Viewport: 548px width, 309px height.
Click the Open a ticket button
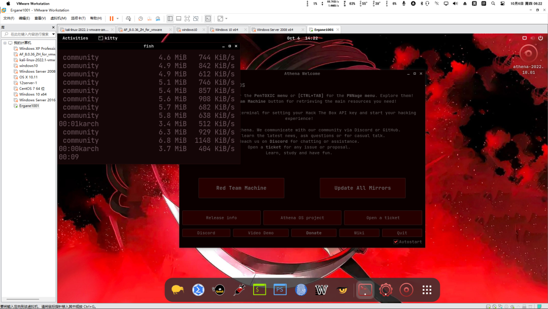[383, 218]
